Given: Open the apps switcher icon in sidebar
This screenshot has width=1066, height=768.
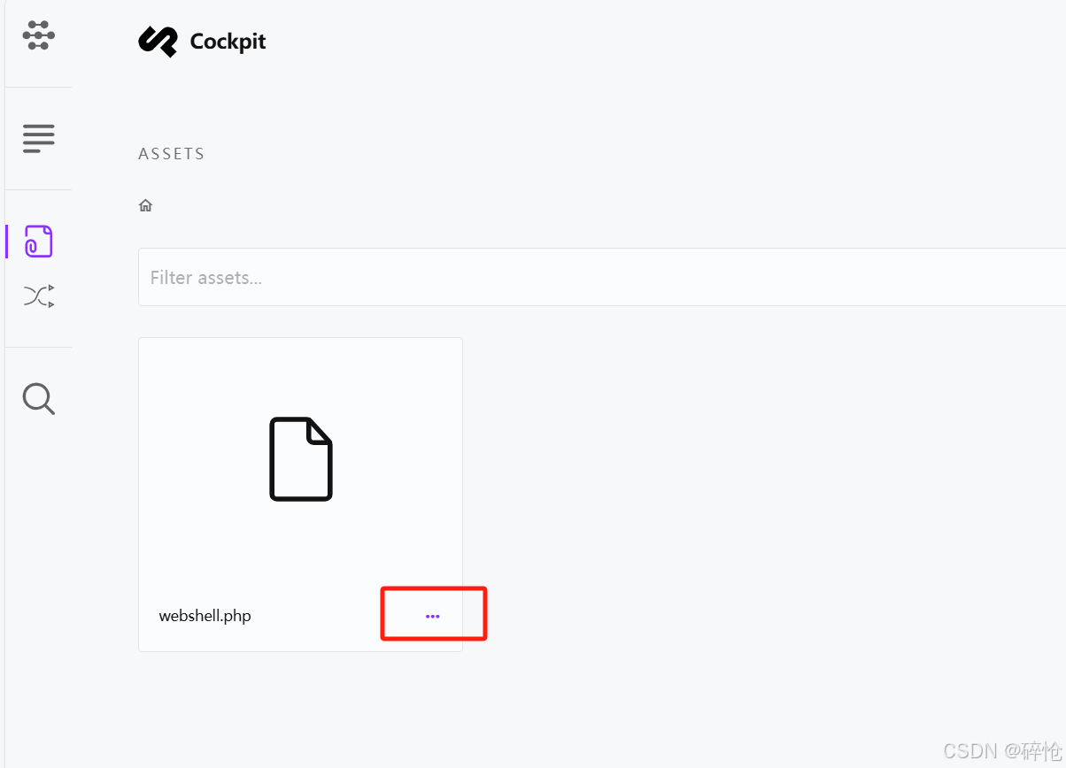Looking at the screenshot, I should click(38, 35).
